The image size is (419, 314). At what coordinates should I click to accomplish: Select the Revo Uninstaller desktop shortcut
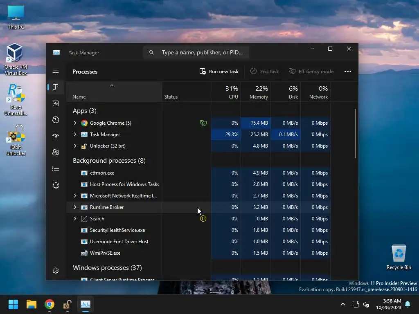tap(16, 100)
